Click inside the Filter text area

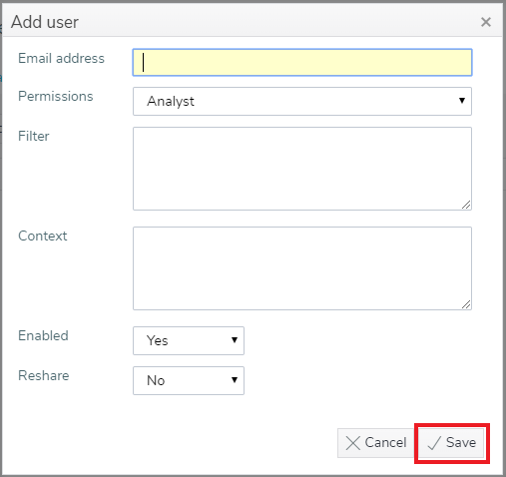tap(302, 169)
